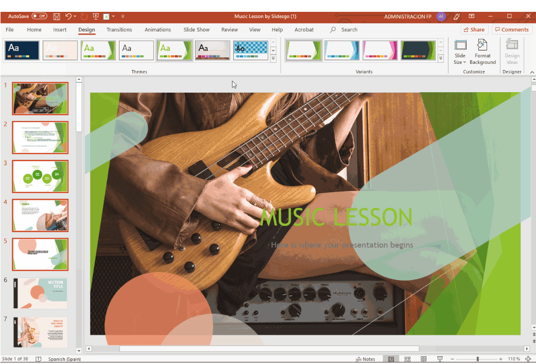Open Format Background pane
This screenshot has width=536, height=364.
482,52
